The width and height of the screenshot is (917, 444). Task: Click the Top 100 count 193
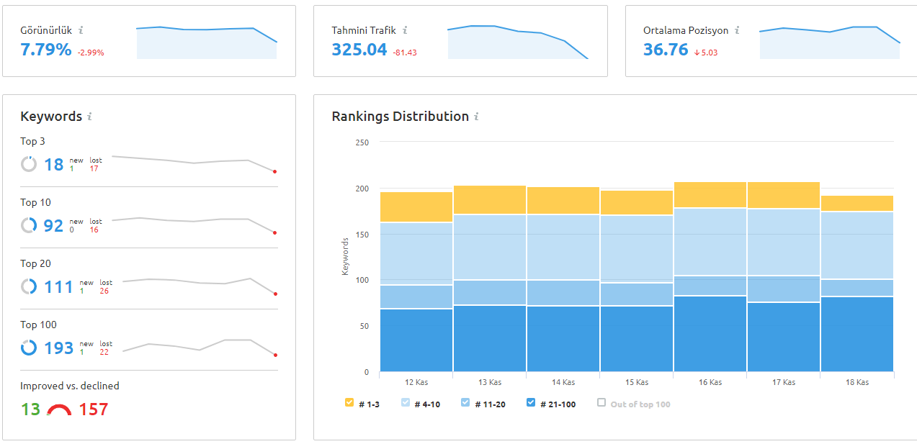[59, 348]
